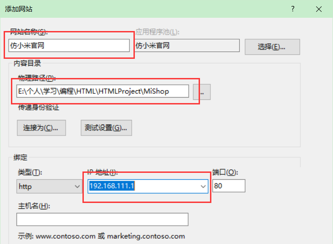Click the 物理路径 input field

[102, 91]
